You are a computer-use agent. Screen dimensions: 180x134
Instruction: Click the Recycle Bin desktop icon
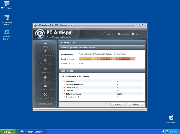[x=171, y=118]
